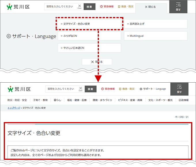Open 環境・まちづくり navigation menu
The height and width of the screenshot is (167, 196).
tap(102, 100)
